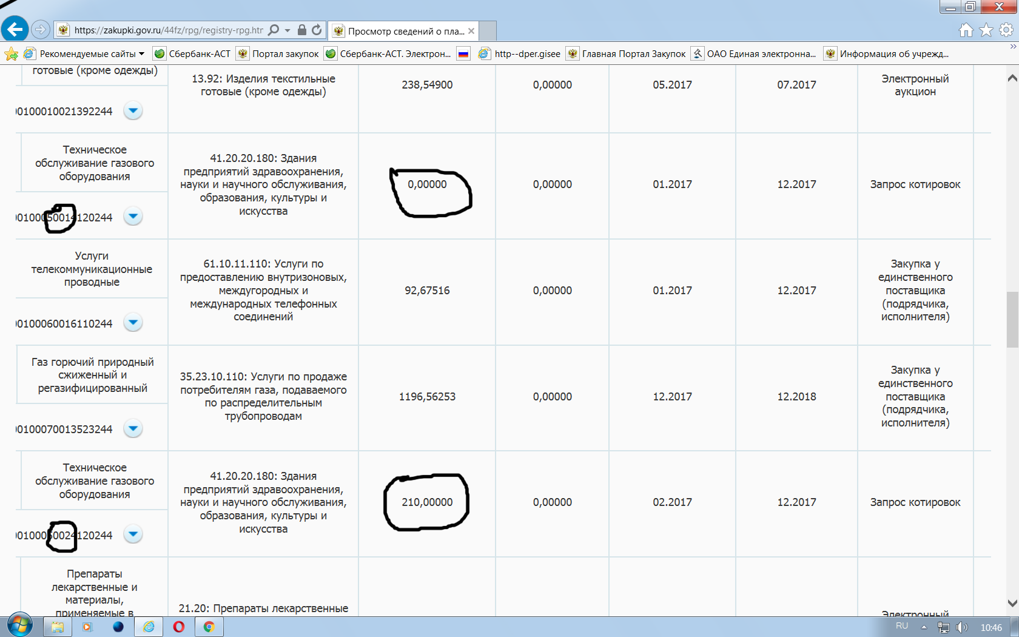Expand row for code ending 0013523244
Screen dimensions: 1019x637
133,429
